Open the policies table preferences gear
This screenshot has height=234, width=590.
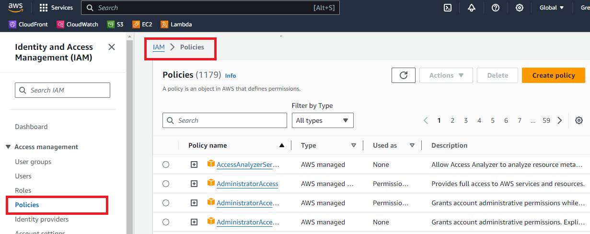(579, 120)
